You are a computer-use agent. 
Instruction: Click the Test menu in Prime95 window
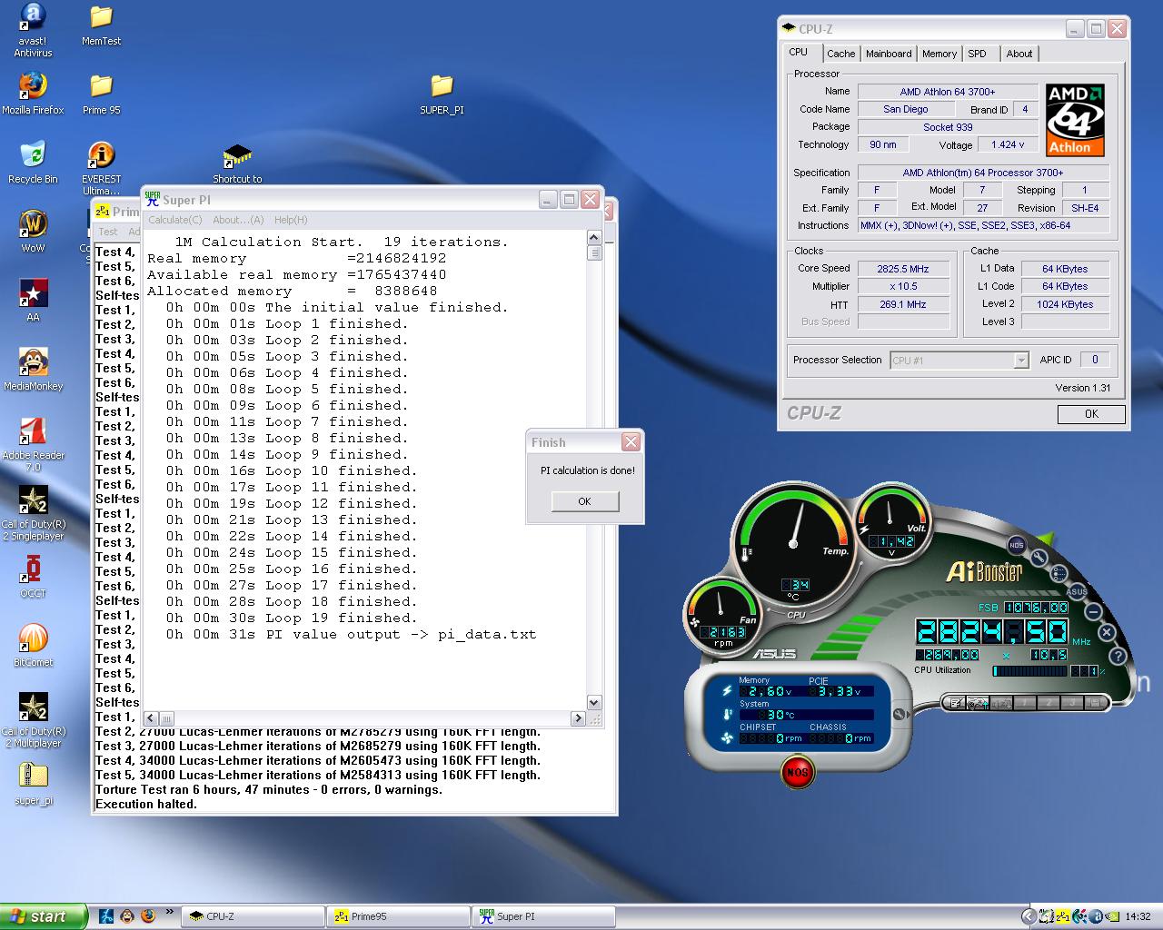(108, 232)
